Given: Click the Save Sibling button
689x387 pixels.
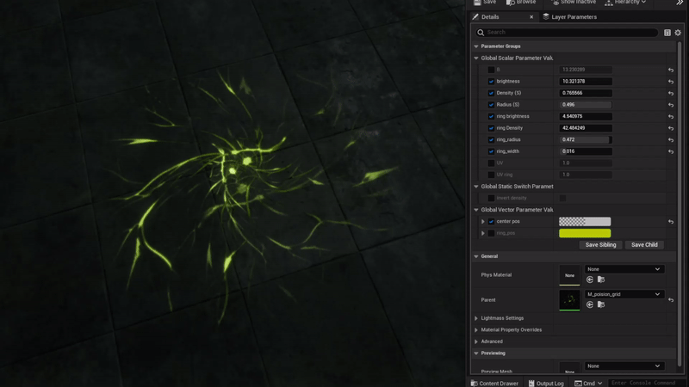Looking at the screenshot, I should tap(600, 245).
